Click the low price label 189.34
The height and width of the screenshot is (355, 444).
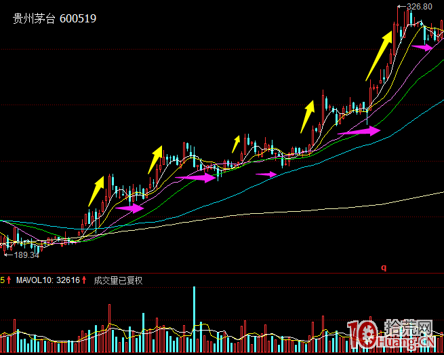tap(26, 255)
